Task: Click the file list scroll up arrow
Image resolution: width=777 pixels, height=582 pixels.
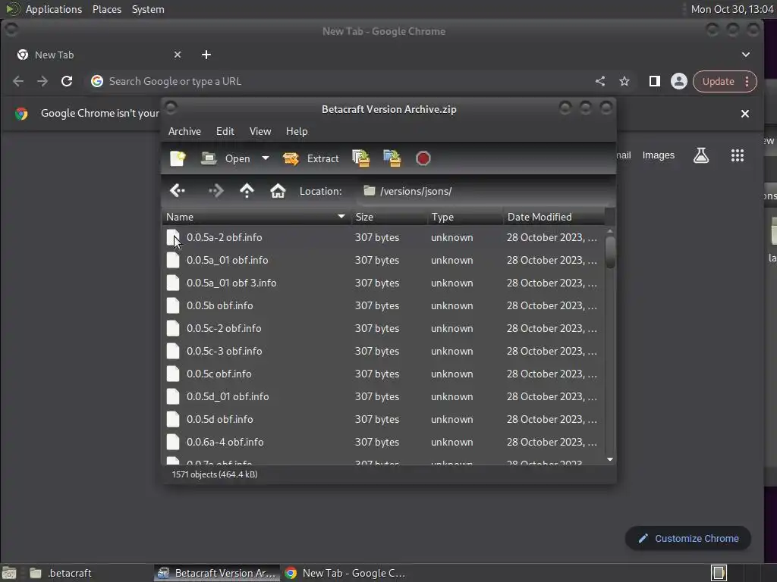Action: pyautogui.click(x=610, y=231)
